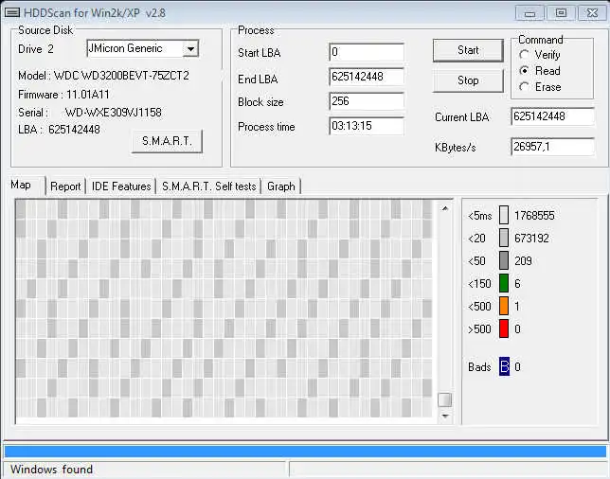
Task: Minimize the HDDScan window
Action: (x=529, y=13)
